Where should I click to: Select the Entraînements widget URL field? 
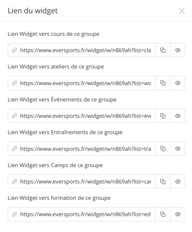[x=81, y=148]
